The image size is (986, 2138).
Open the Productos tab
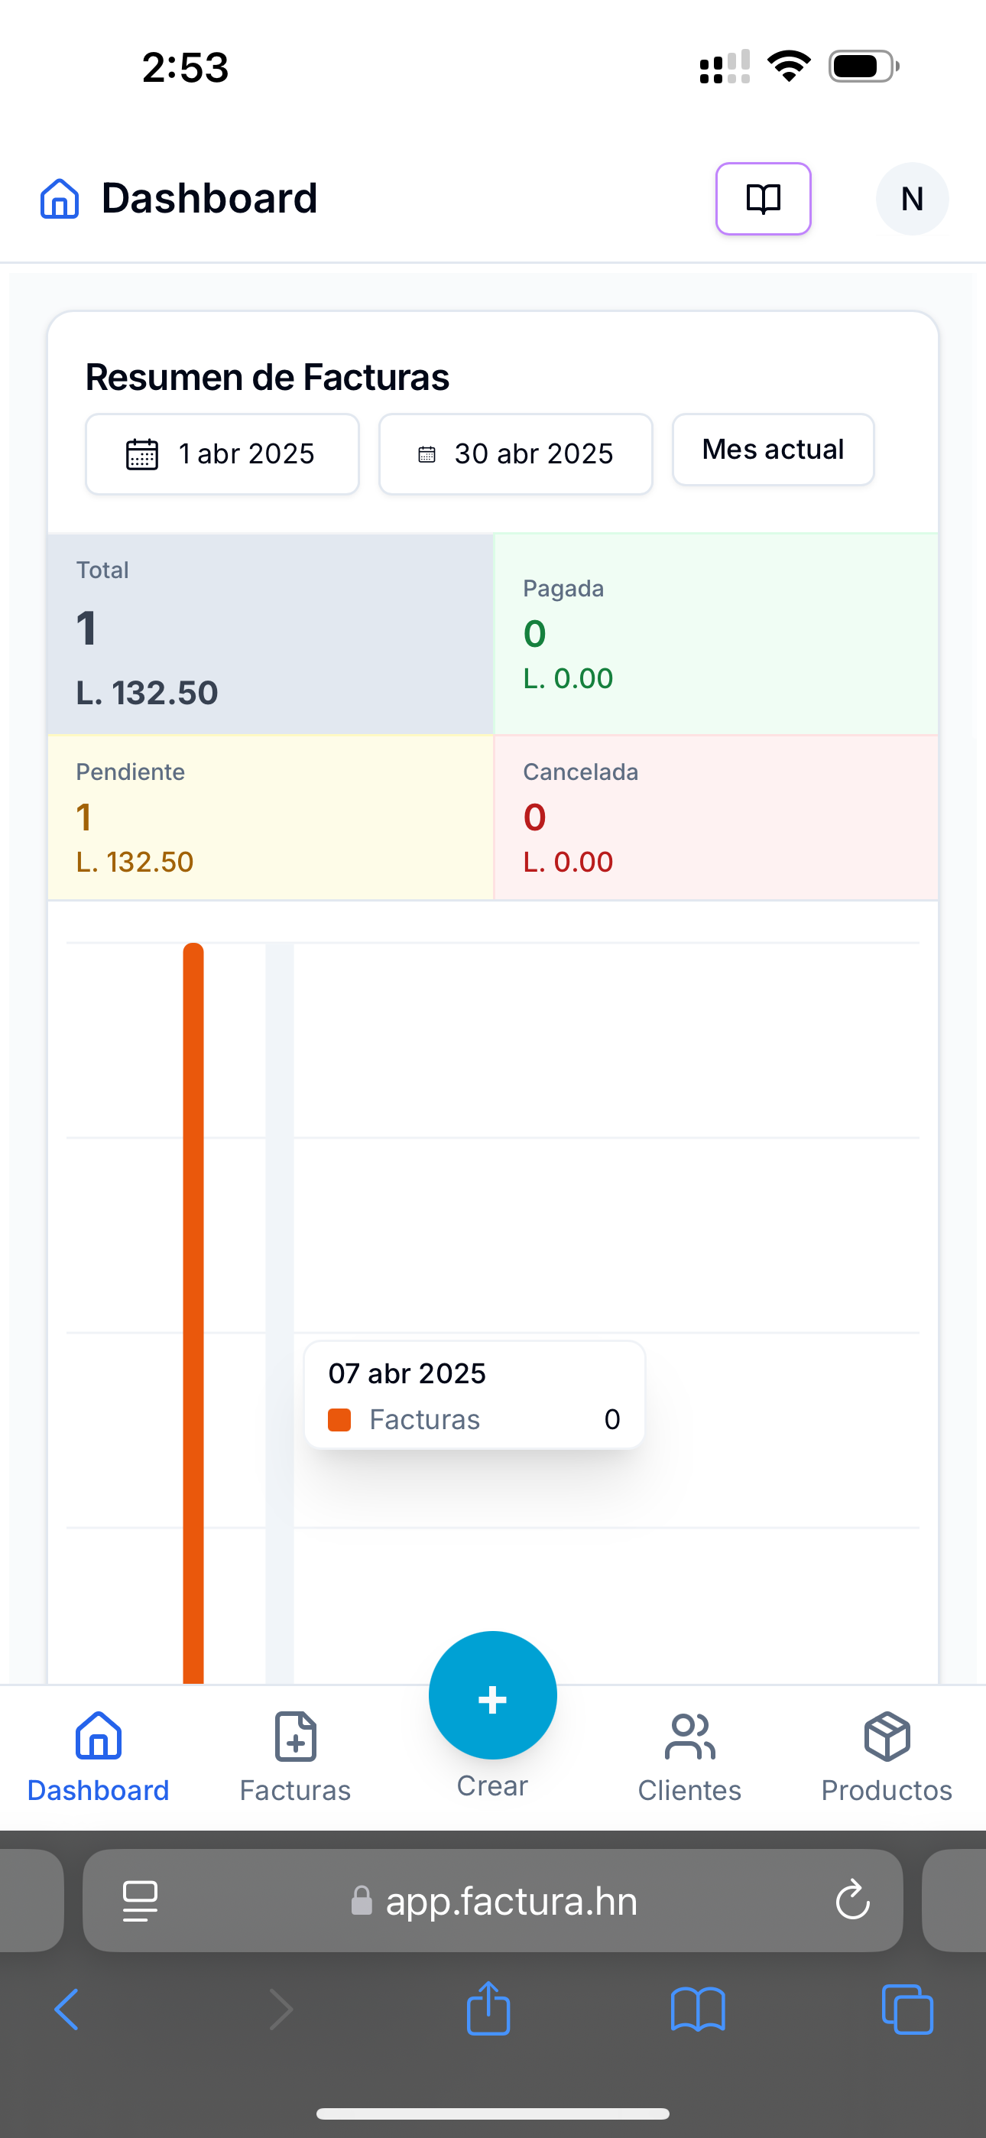[887, 1756]
